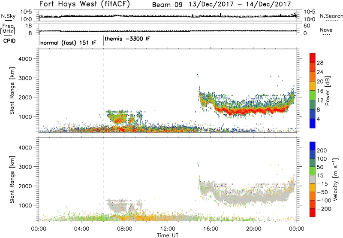The height and width of the screenshot is (238, 343).
Task: Click the red top of the Power color bar
Action: click(x=313, y=58)
